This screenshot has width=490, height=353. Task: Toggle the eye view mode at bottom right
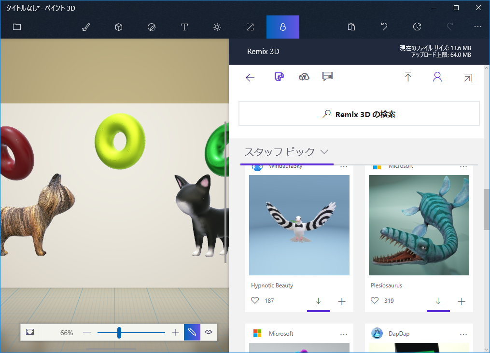click(x=209, y=332)
